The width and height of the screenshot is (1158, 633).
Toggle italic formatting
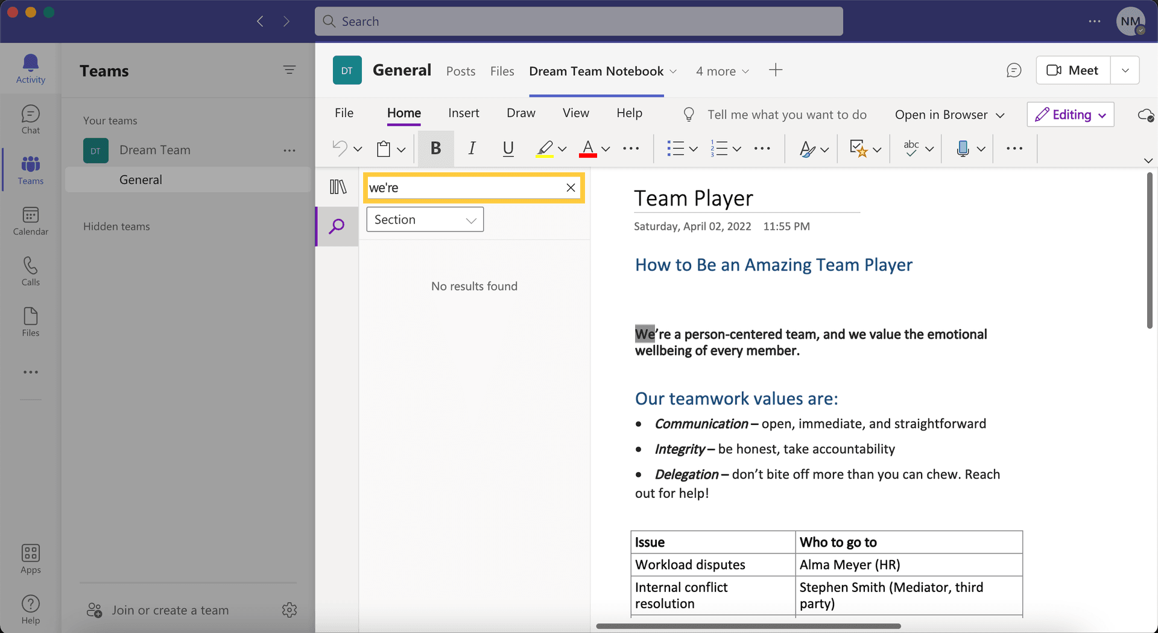click(472, 148)
